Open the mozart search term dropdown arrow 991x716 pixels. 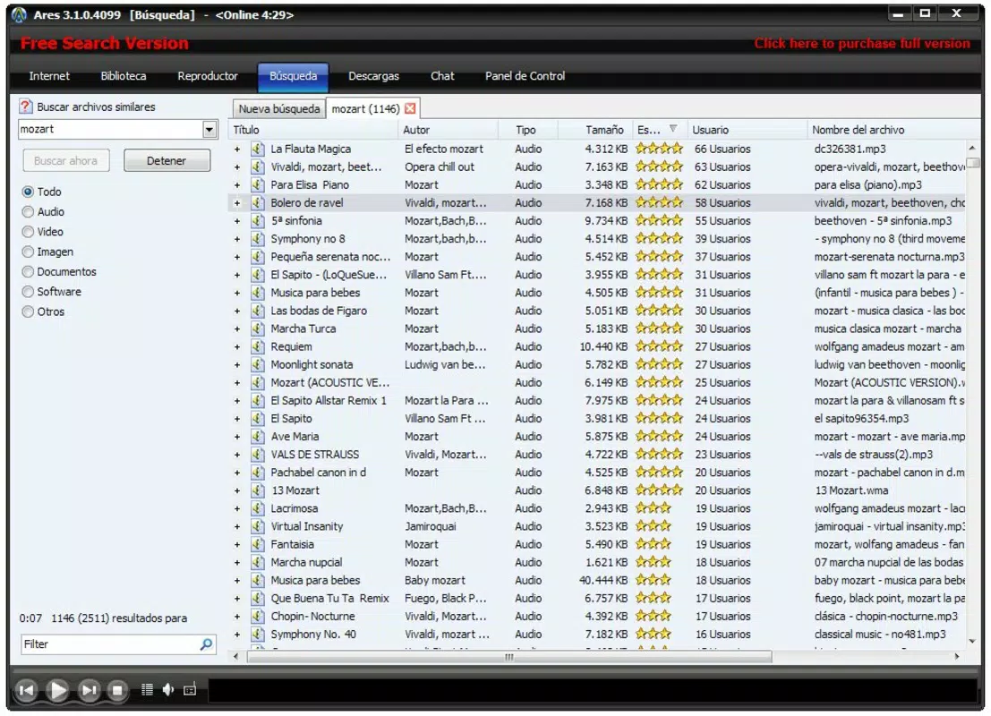click(x=209, y=130)
